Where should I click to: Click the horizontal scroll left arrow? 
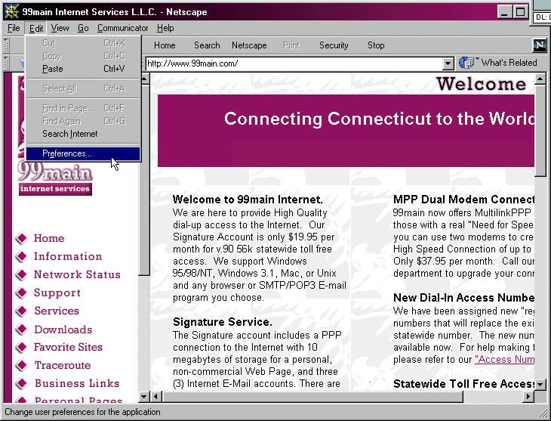pos(157,397)
